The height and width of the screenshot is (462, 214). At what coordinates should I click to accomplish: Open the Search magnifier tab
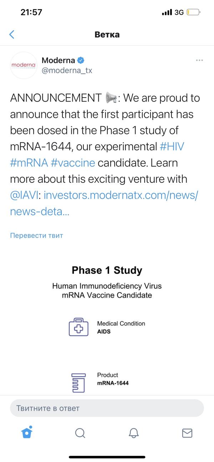(x=80, y=433)
